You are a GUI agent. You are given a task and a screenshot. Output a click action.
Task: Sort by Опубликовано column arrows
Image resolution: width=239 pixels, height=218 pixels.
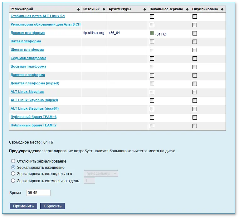click(x=222, y=9)
